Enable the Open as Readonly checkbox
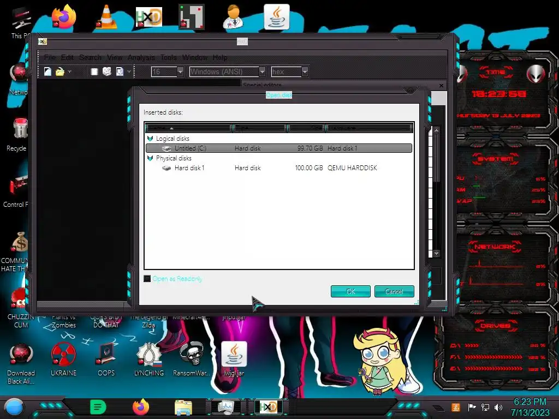Screen dimensions: 559x419 (147, 279)
